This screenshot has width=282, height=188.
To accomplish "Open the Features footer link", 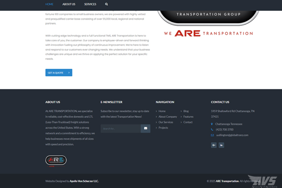I will pos(188,117).
